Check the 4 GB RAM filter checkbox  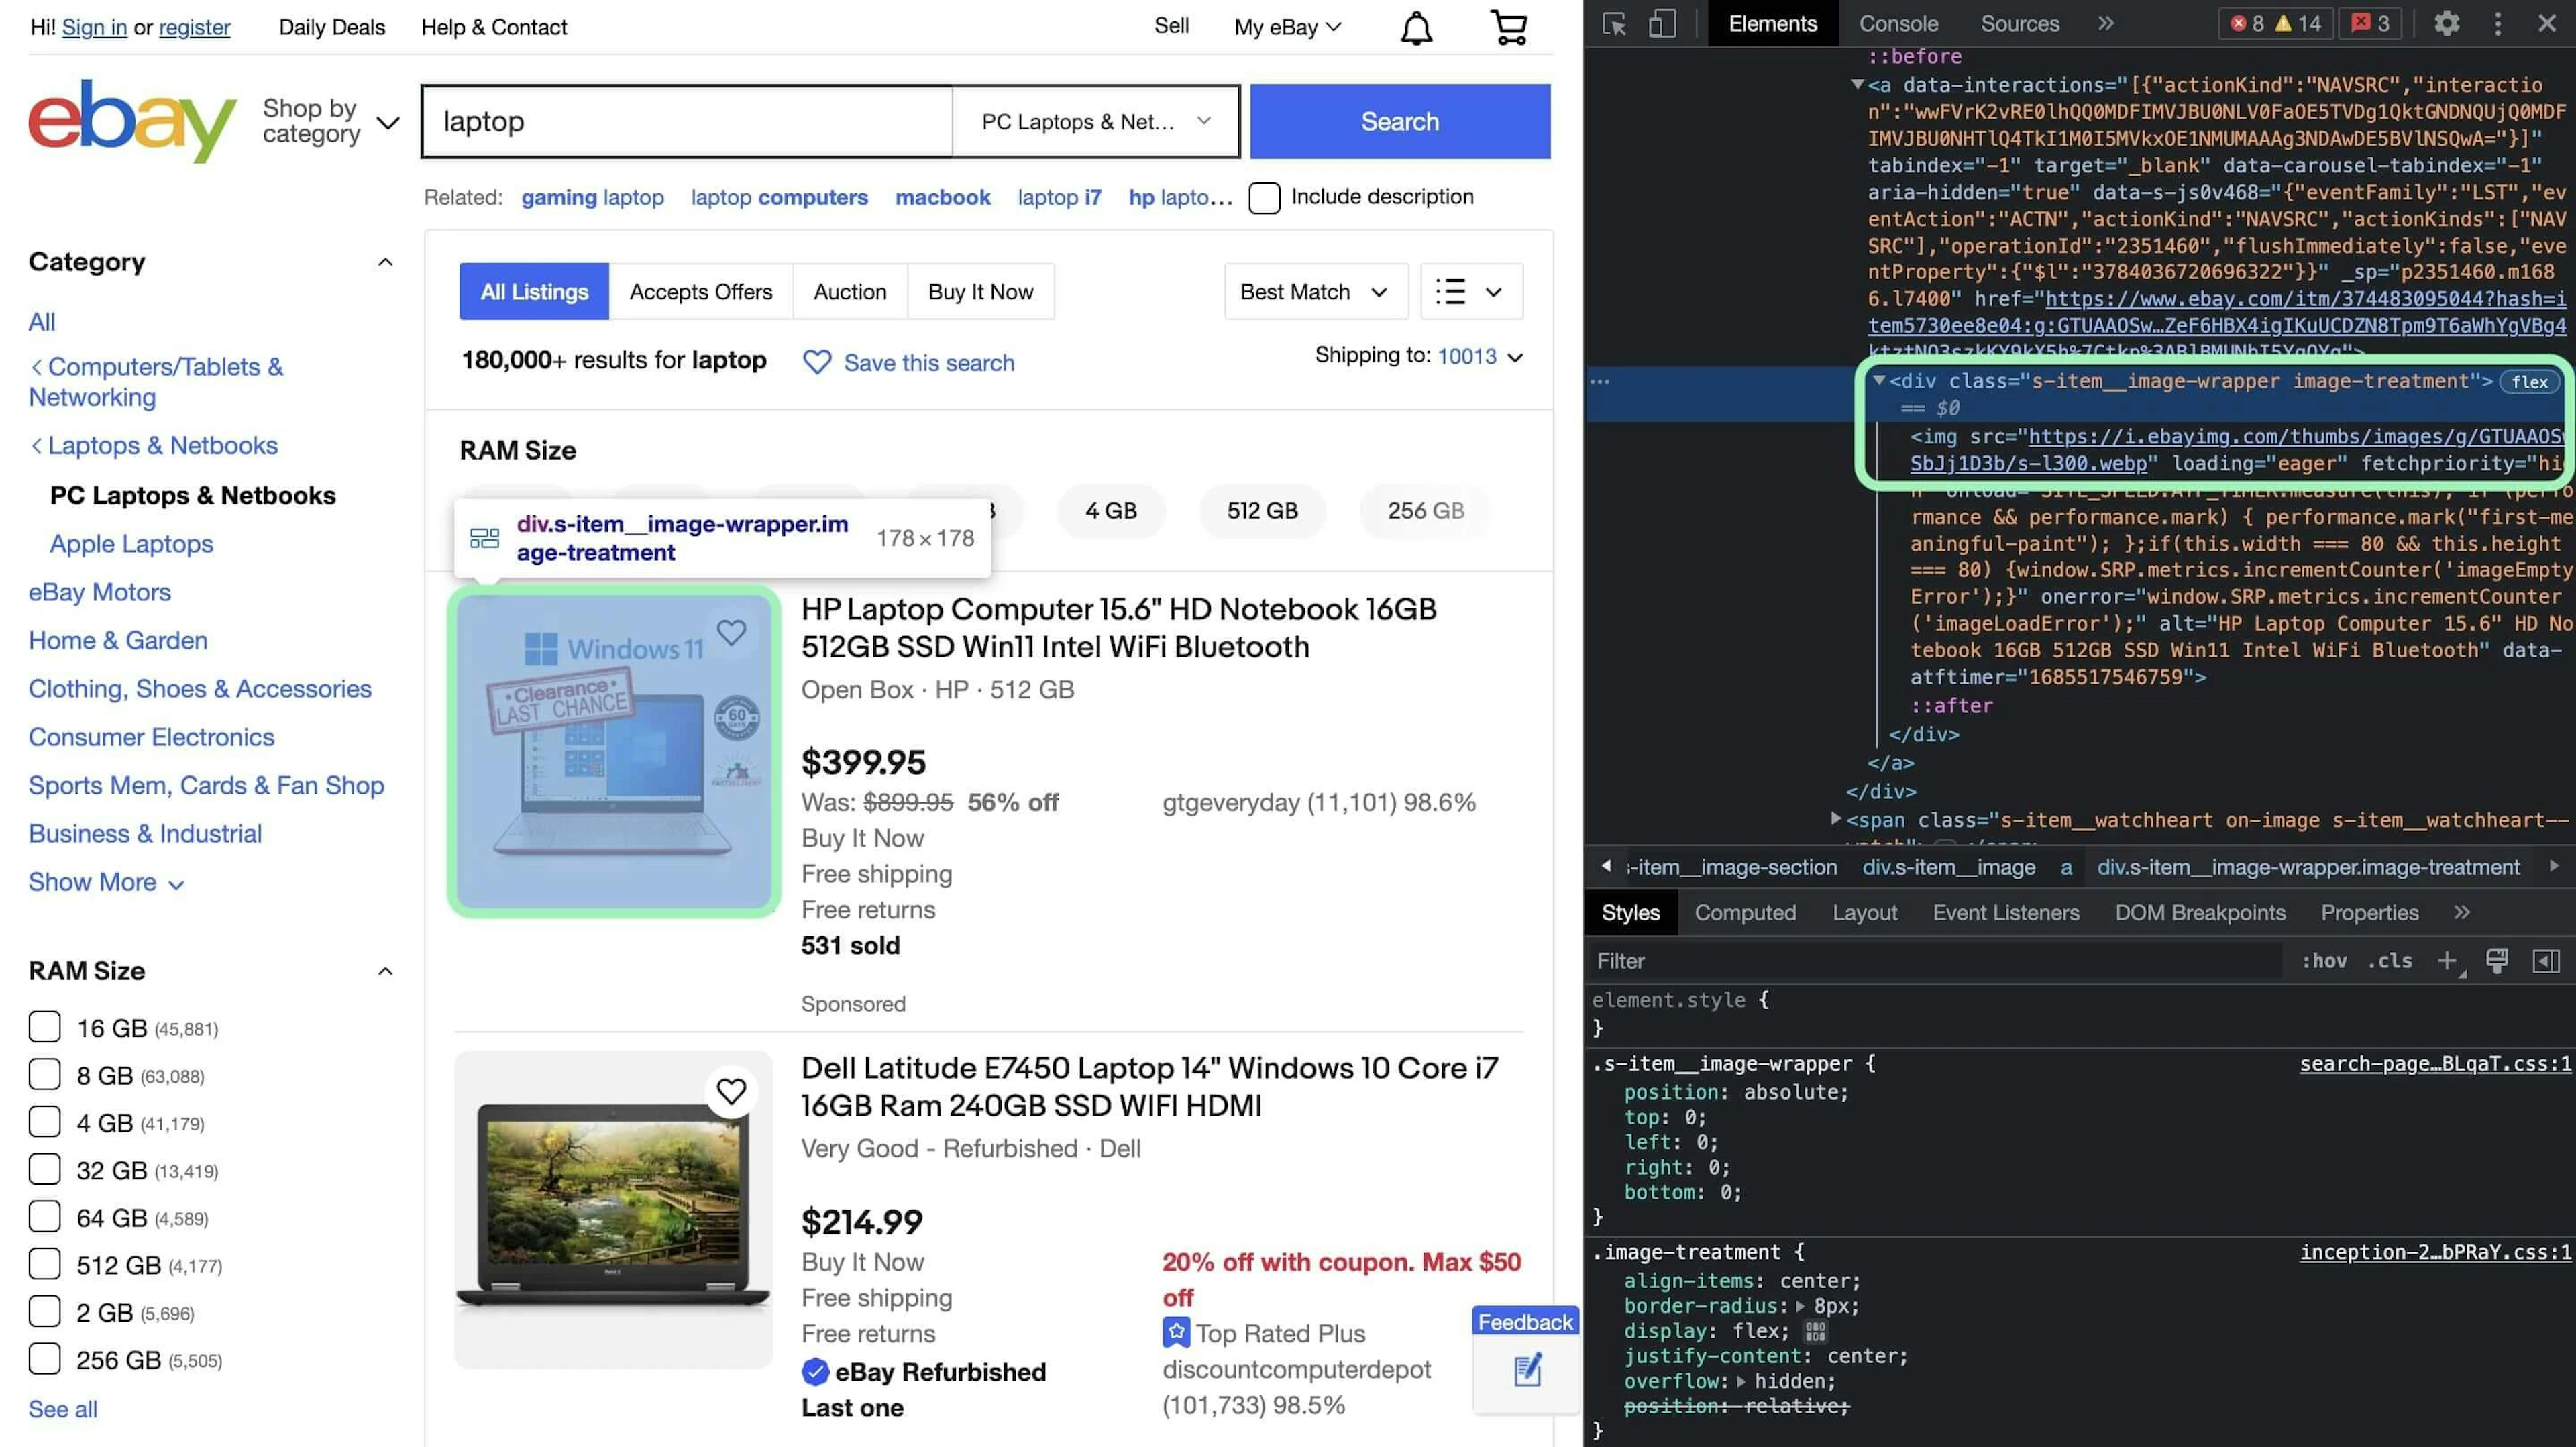44,1122
